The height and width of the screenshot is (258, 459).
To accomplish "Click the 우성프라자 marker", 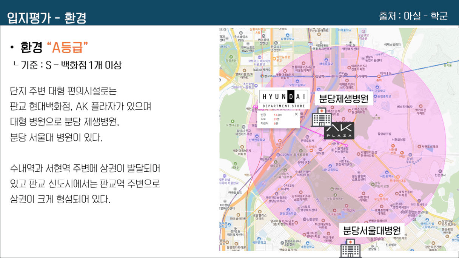I will click(381, 195).
